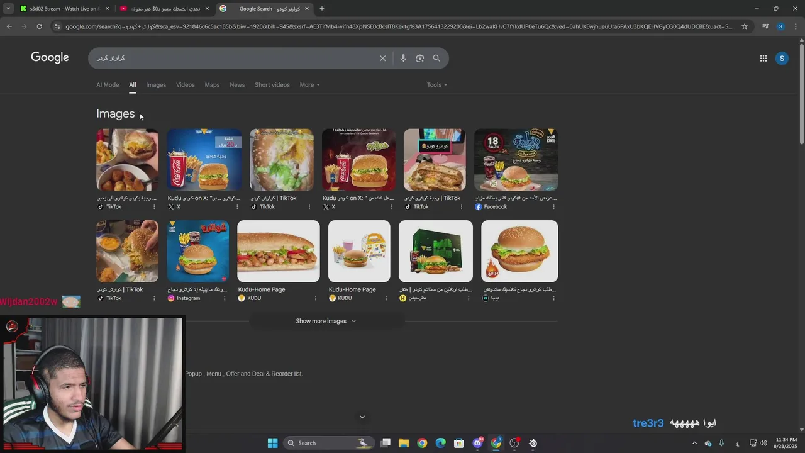805x453 pixels.
Task: Open the Google account avatar on the page
Action: [782, 58]
